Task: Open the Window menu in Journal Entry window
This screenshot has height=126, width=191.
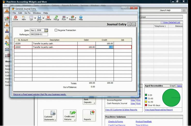Action: coord(37,13)
